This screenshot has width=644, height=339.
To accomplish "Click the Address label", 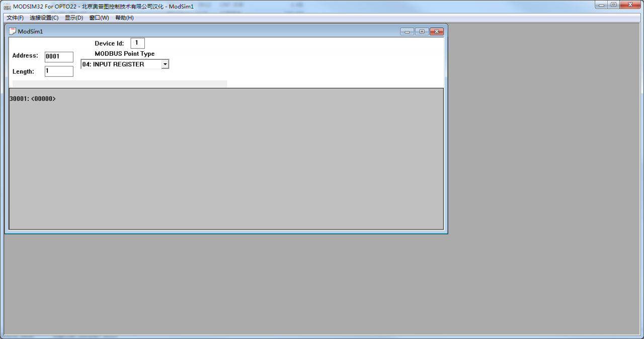I will tap(25, 56).
